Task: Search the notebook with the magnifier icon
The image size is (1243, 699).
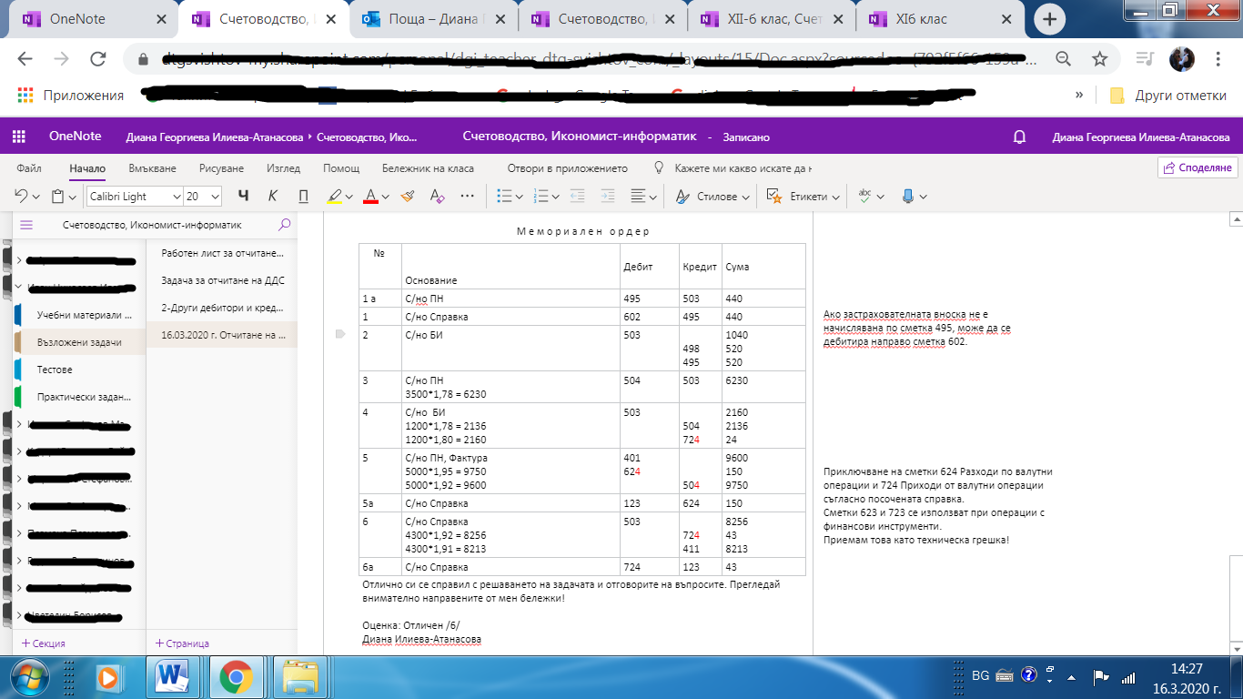Action: (285, 225)
